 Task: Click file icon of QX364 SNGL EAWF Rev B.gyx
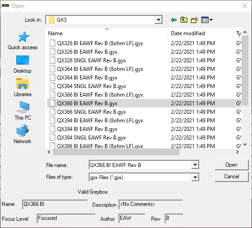coord(52,86)
